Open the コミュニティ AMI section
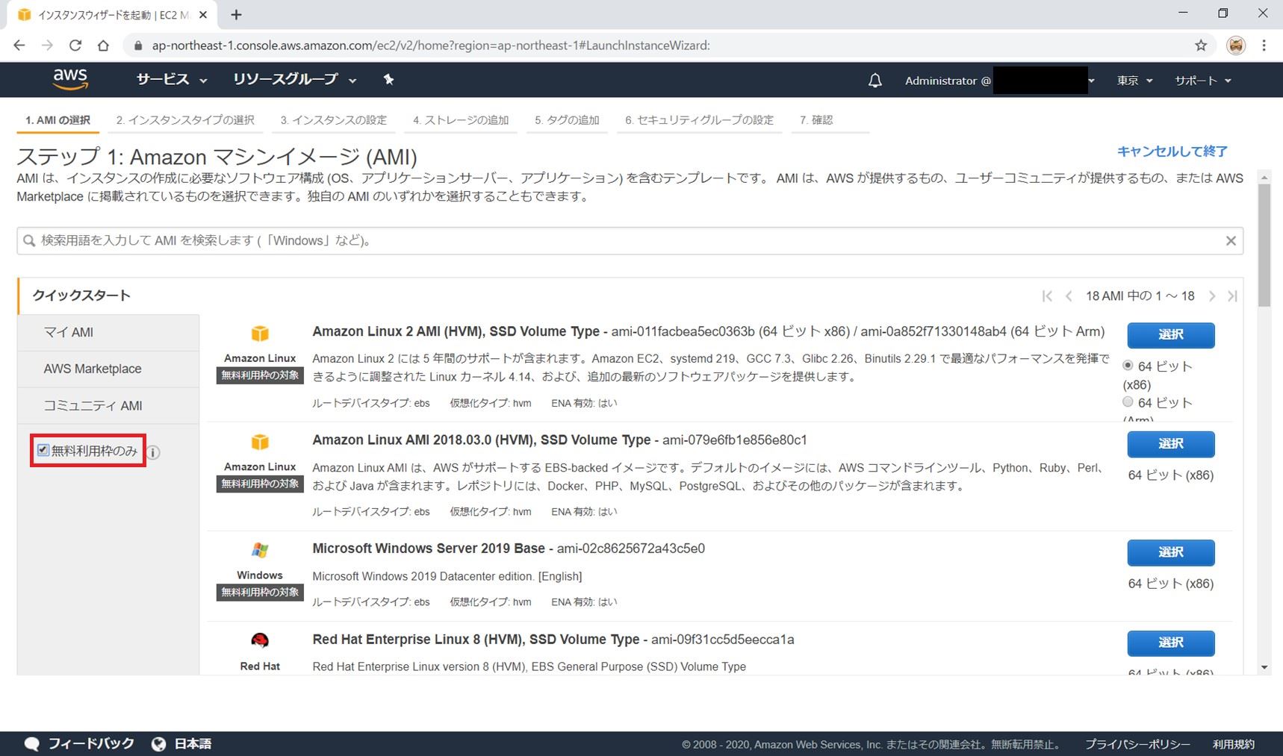The height and width of the screenshot is (756, 1283). pyautogui.click(x=108, y=405)
